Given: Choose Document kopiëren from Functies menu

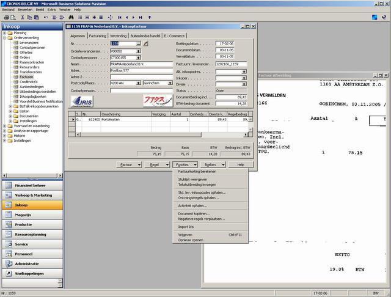Looking at the screenshot, I should (x=194, y=214).
